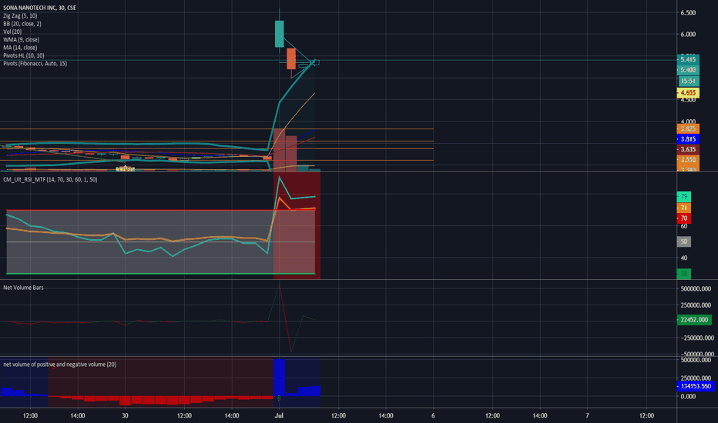Select the MA (14, close) indicator label

(20, 48)
